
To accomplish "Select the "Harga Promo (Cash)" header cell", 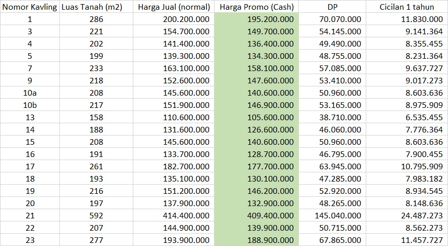I will [256, 7].
